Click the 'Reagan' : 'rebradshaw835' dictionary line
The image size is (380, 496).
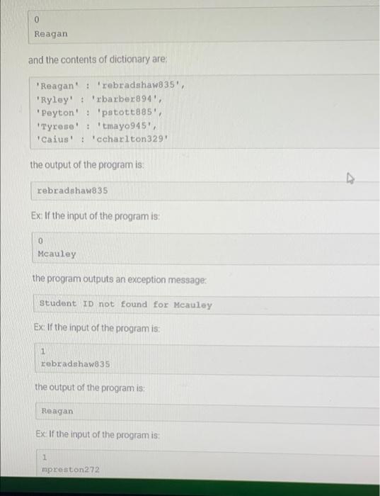110,86
